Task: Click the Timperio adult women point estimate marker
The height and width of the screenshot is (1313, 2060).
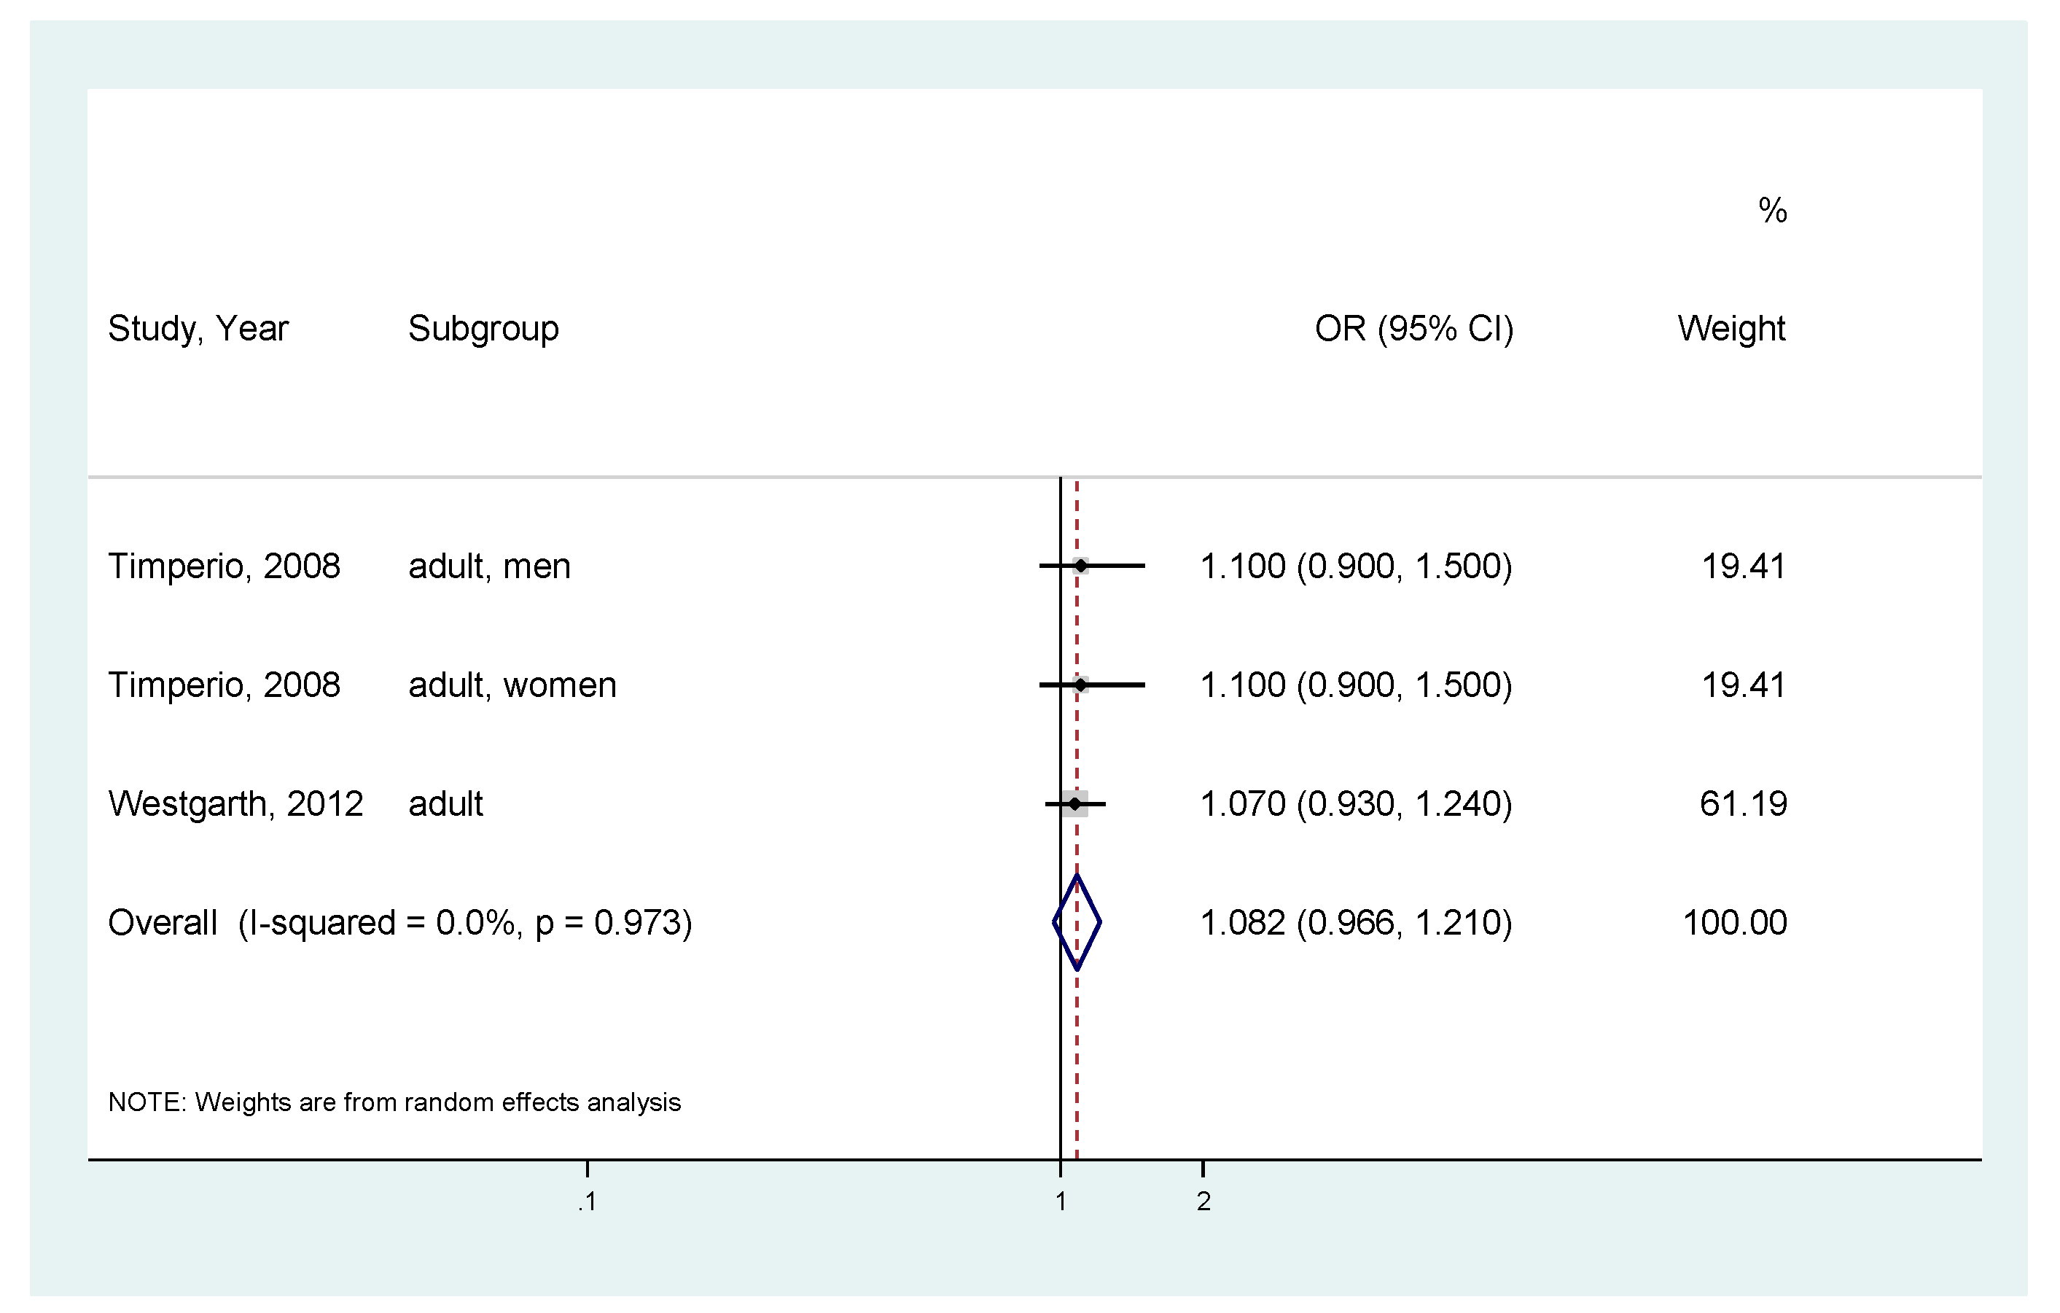Action: (x=1081, y=685)
